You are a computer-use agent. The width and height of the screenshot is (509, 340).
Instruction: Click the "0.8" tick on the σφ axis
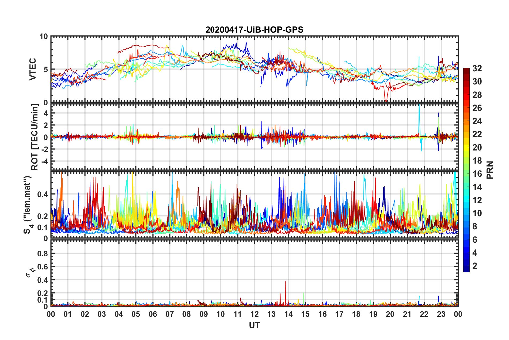point(43,253)
